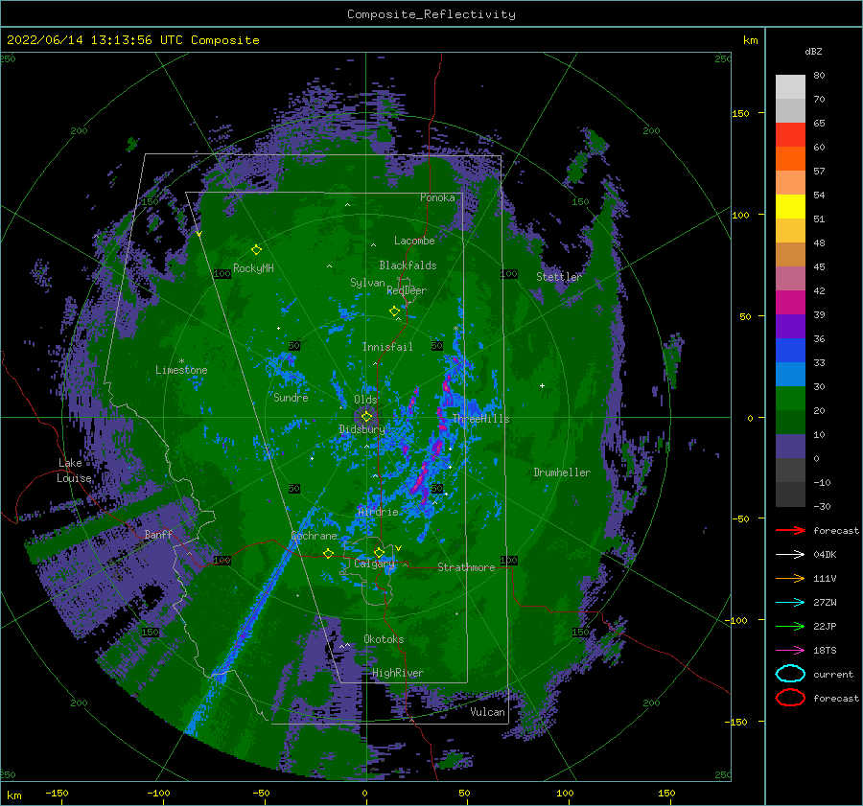Select the orange 111V arrow icon
863x806 pixels.
(x=790, y=578)
